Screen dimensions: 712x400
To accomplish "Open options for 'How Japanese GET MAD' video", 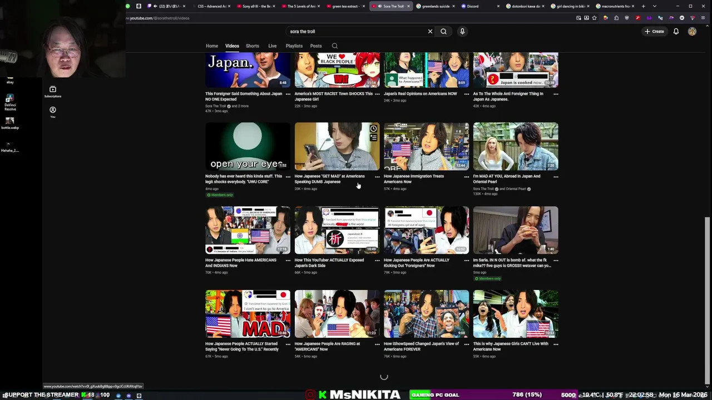I will [x=377, y=177].
